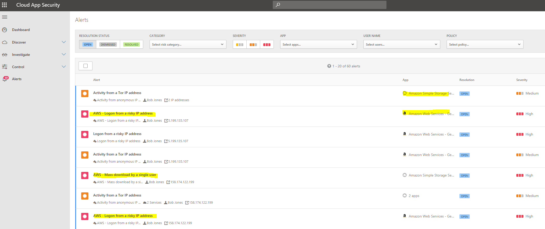Open the Select risk category dropdown
545x229 pixels.
point(188,45)
